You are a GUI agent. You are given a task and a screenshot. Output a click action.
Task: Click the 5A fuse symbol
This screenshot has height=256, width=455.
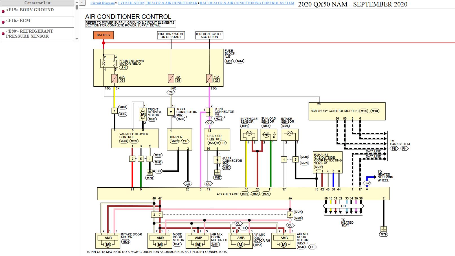(171, 78)
